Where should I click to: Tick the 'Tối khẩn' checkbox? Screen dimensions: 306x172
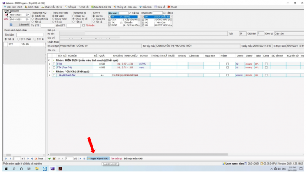coord(84,26)
